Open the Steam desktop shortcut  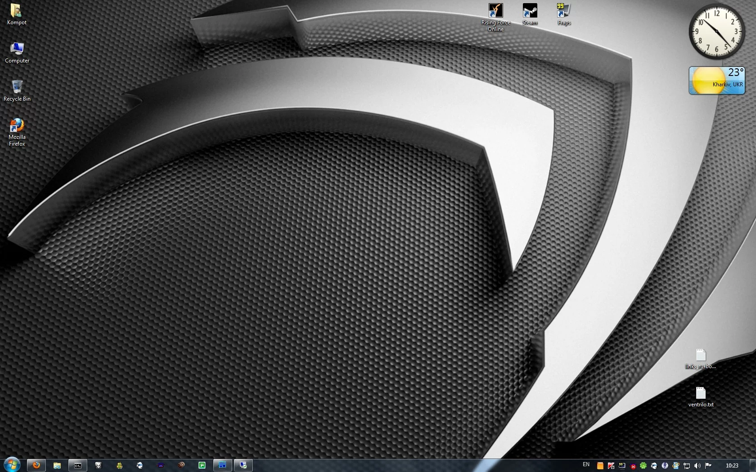(530, 14)
